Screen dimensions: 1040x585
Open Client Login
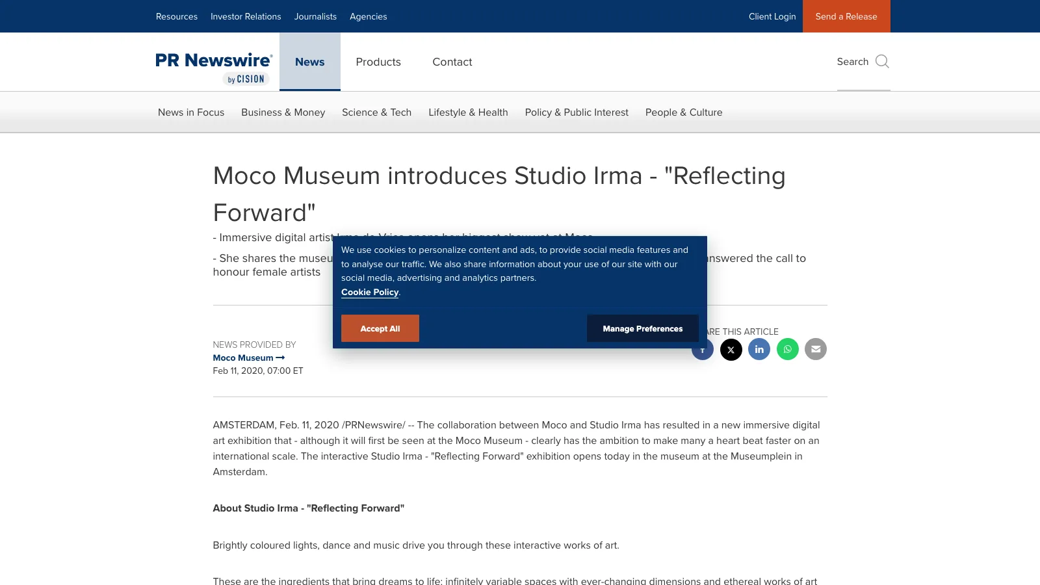[772, 16]
